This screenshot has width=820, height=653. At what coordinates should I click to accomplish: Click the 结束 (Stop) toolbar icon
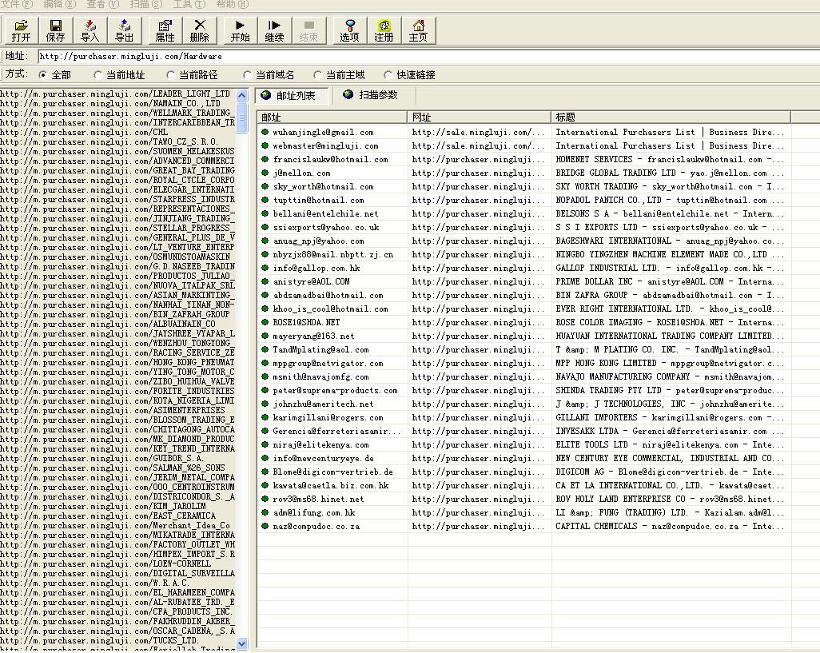pos(309,30)
